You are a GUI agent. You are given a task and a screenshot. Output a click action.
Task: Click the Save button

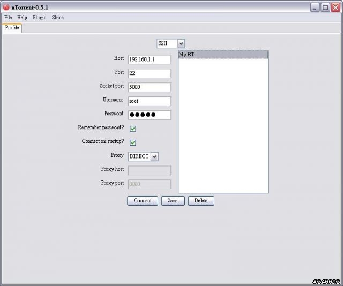(173, 201)
